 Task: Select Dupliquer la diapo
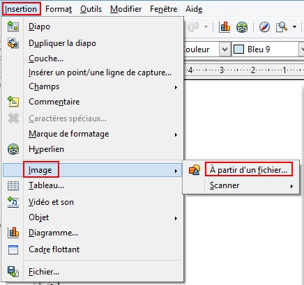tap(62, 43)
